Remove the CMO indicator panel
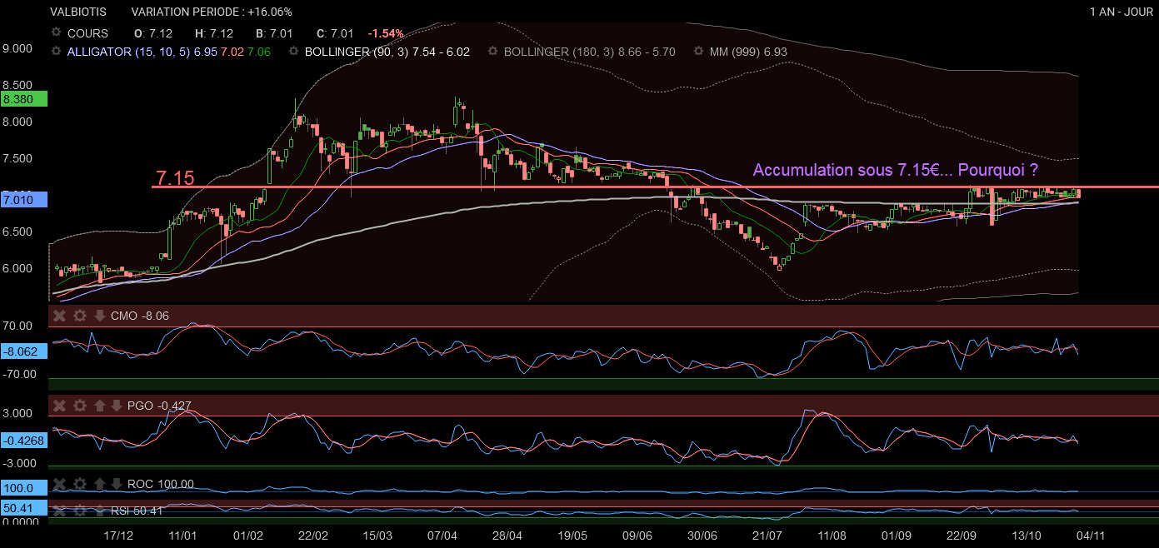This screenshot has height=548, width=1159. 60,316
